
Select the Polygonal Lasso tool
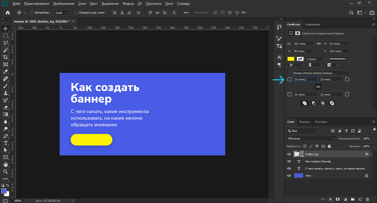[x=5, y=43]
